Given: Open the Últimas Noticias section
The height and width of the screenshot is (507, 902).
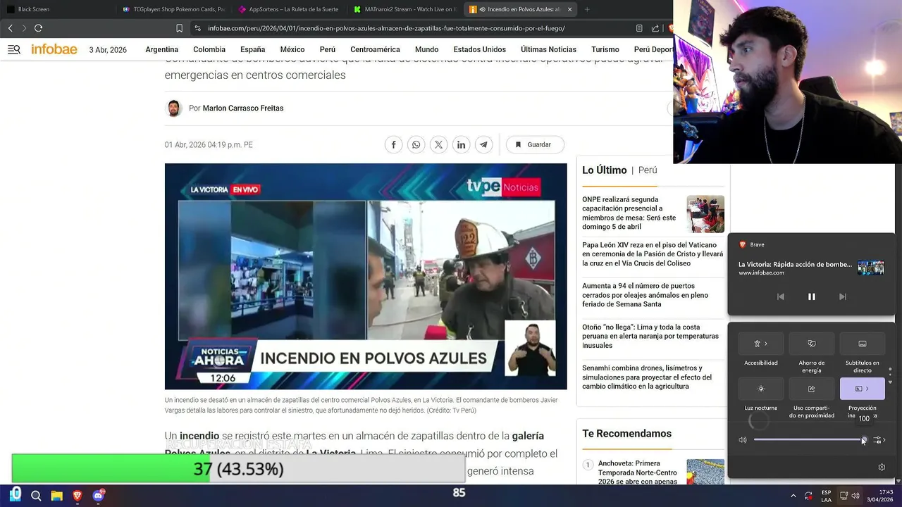Looking at the screenshot, I should (548, 49).
